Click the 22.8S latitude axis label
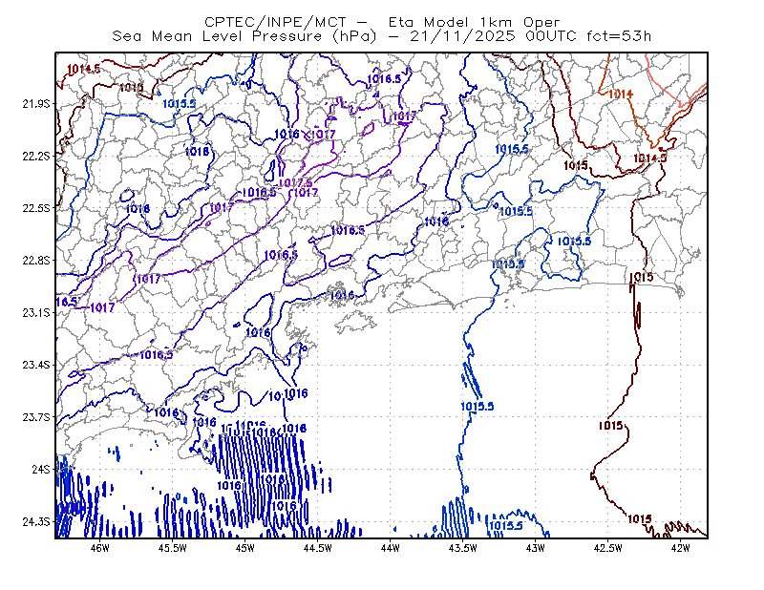Screen dimensions: 764x590 tap(36, 261)
